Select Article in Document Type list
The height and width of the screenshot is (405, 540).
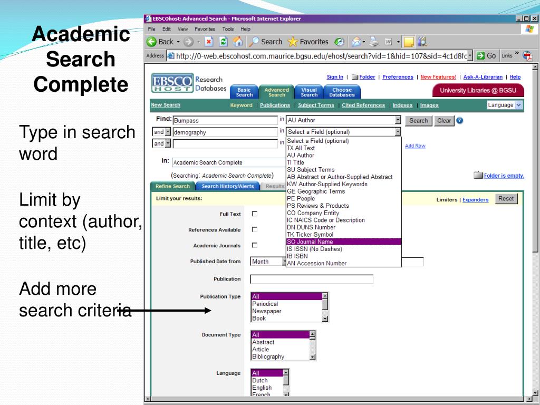(281, 349)
